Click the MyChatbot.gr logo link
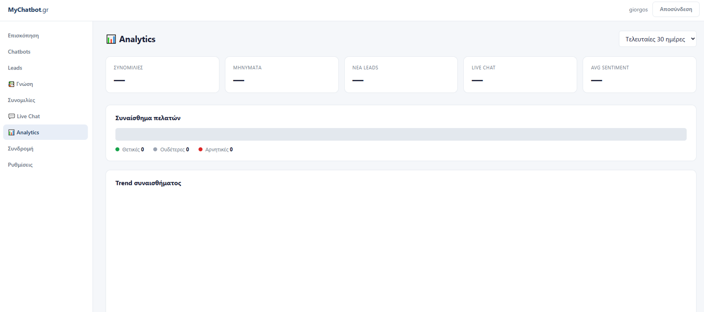The height and width of the screenshot is (312, 704). [28, 10]
